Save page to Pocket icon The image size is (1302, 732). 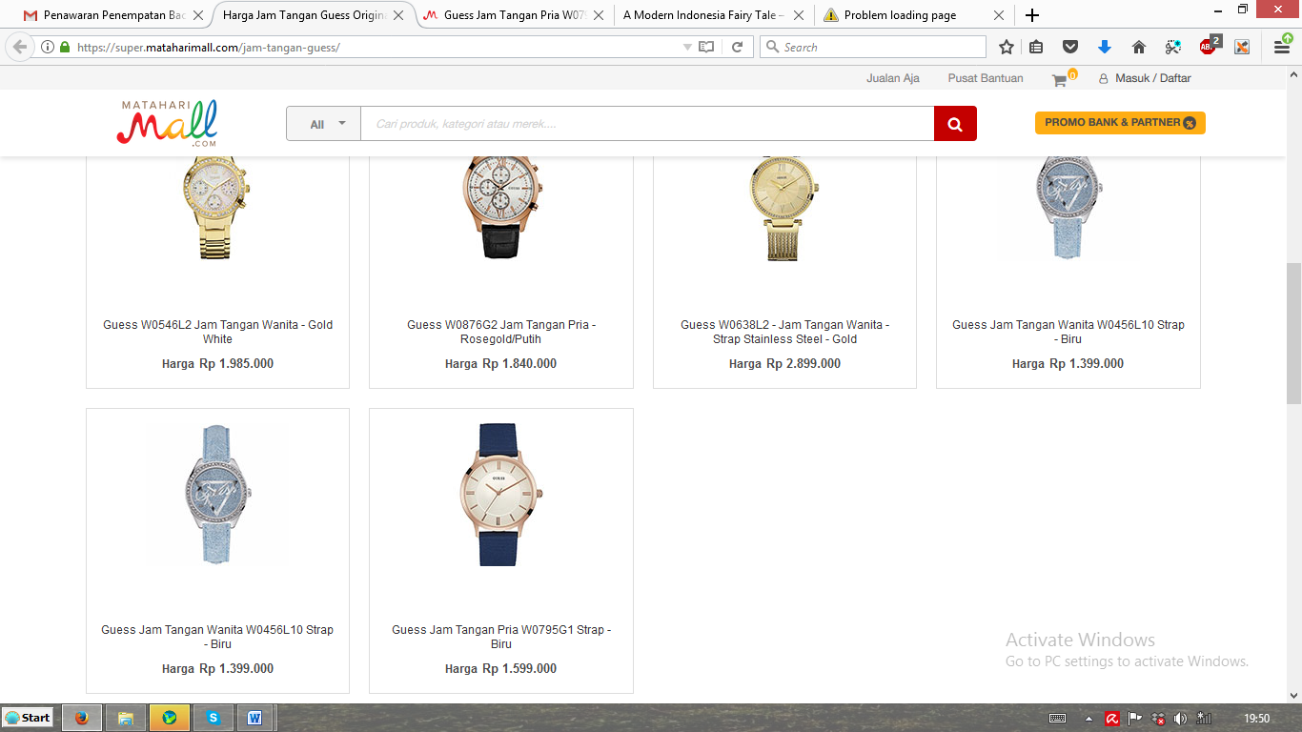click(x=1070, y=47)
